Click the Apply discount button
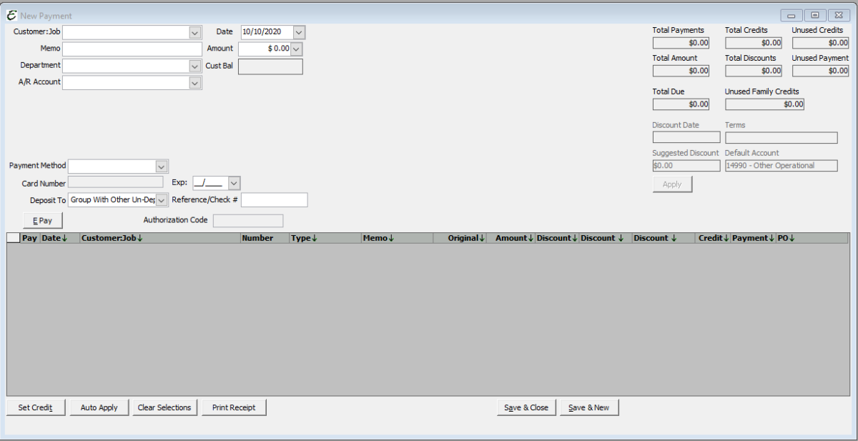 671,184
